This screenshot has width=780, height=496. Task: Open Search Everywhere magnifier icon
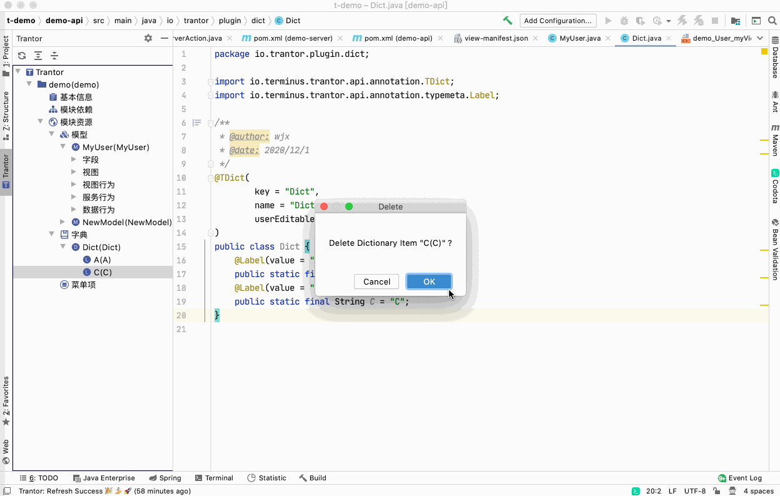pos(771,21)
